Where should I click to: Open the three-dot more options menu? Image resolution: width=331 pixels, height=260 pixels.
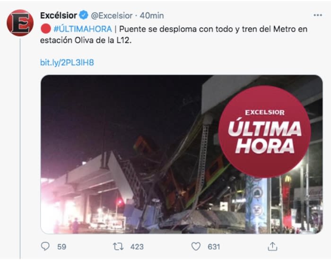[318, 15]
